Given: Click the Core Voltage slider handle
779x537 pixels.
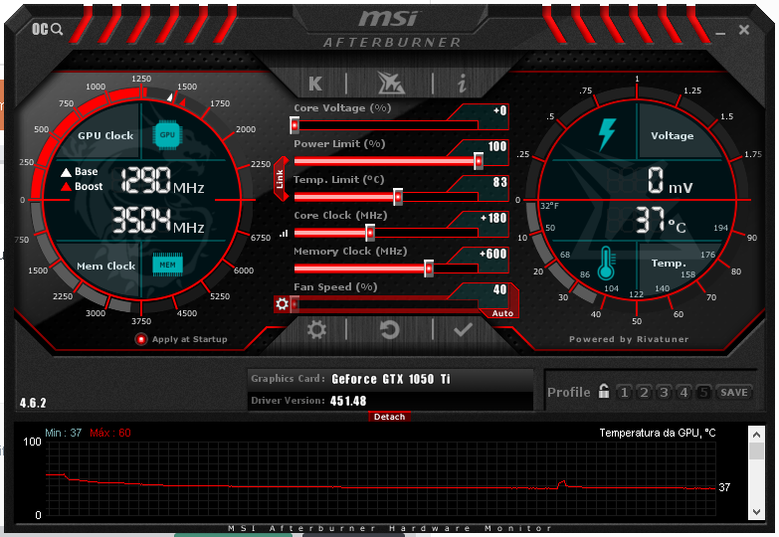Looking at the screenshot, I should pyautogui.click(x=294, y=125).
